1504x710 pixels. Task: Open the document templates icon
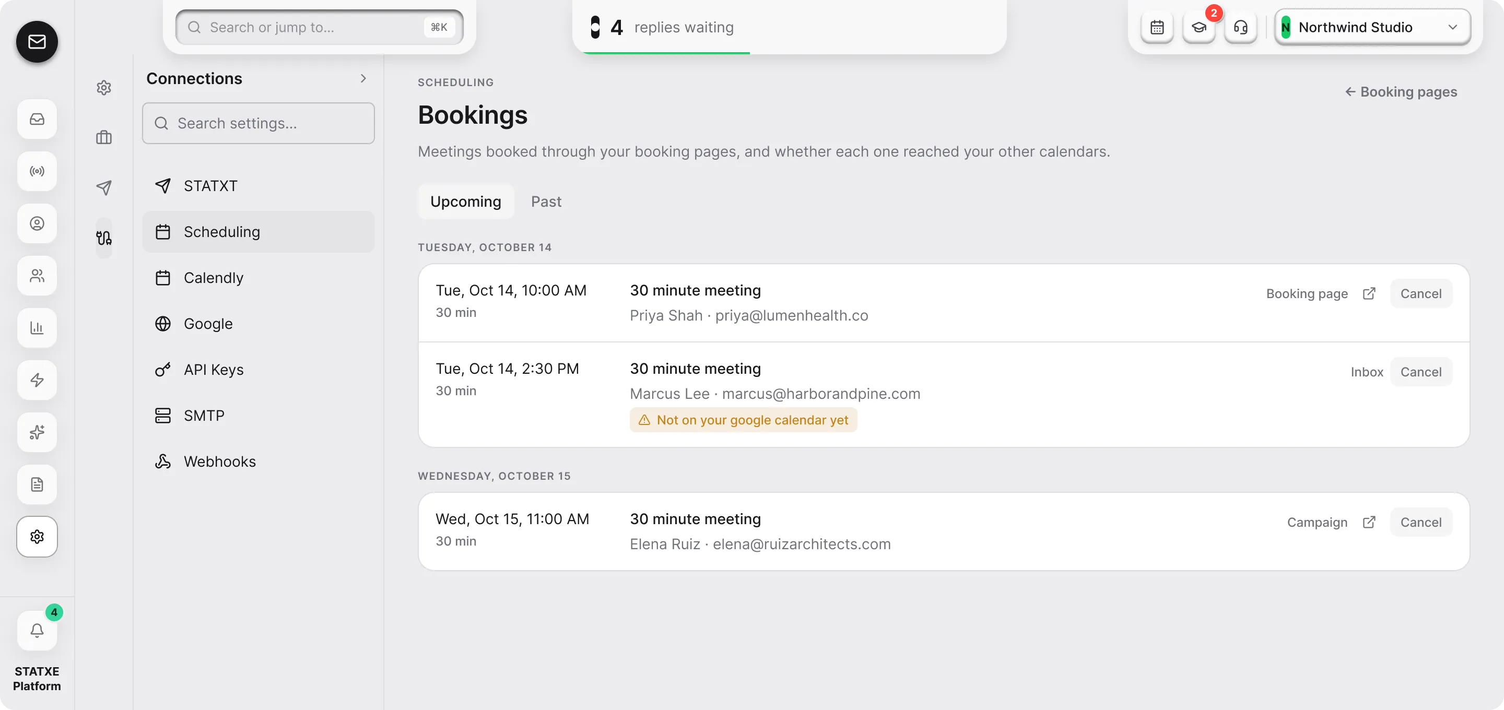37,484
